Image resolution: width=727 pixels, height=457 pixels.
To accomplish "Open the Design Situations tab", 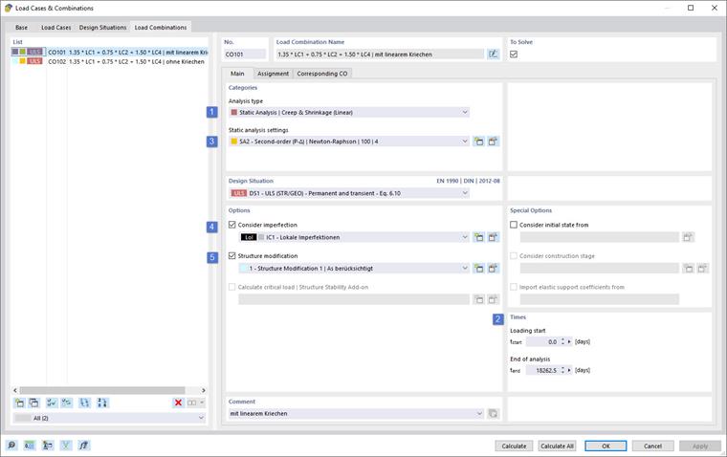I will (103, 28).
